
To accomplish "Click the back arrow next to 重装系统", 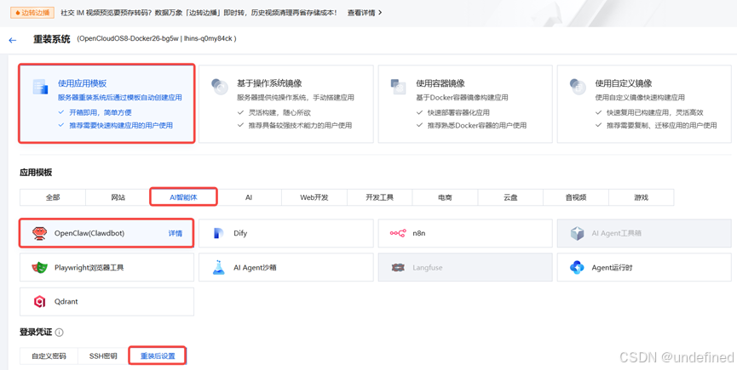I will (13, 40).
